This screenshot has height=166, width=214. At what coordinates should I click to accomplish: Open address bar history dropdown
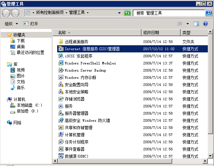119,13
